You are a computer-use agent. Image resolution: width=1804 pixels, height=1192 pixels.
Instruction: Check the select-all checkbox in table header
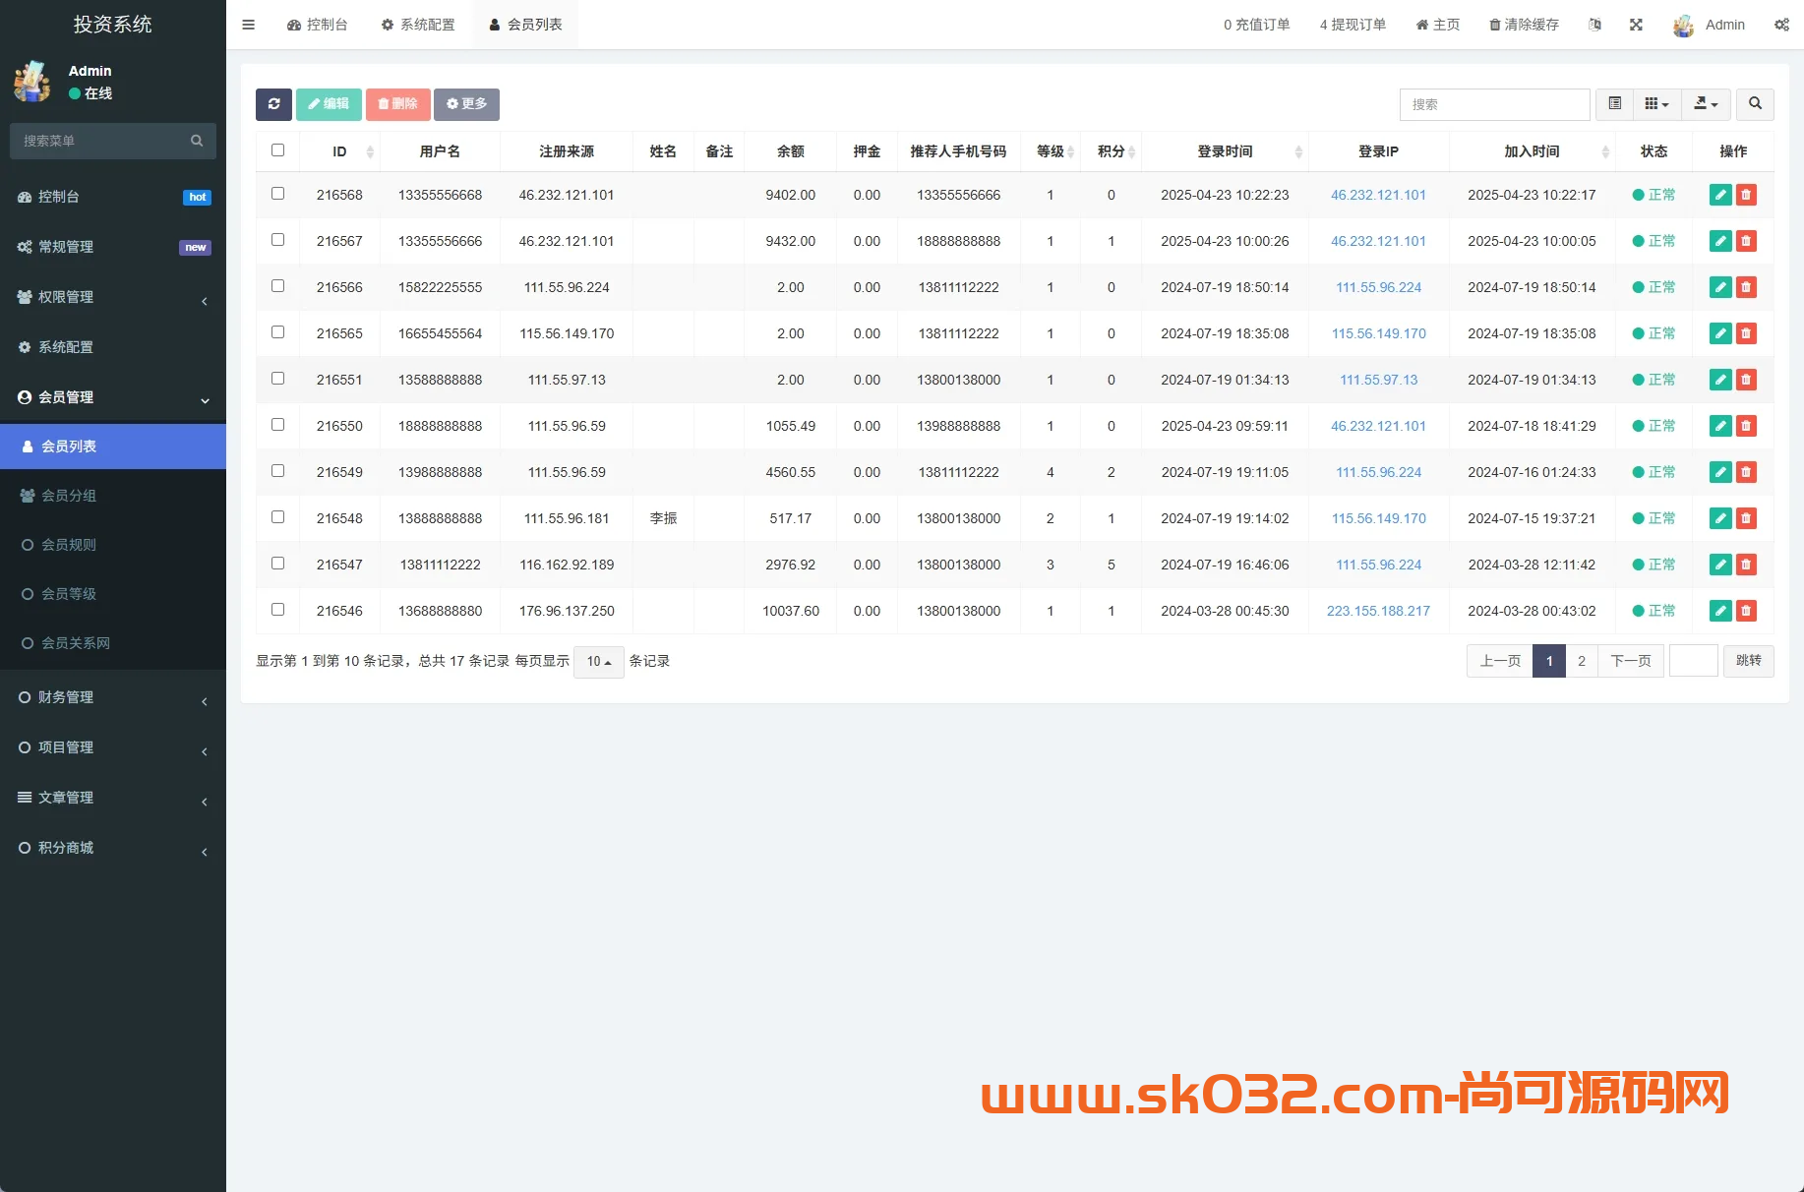pyautogui.click(x=278, y=149)
